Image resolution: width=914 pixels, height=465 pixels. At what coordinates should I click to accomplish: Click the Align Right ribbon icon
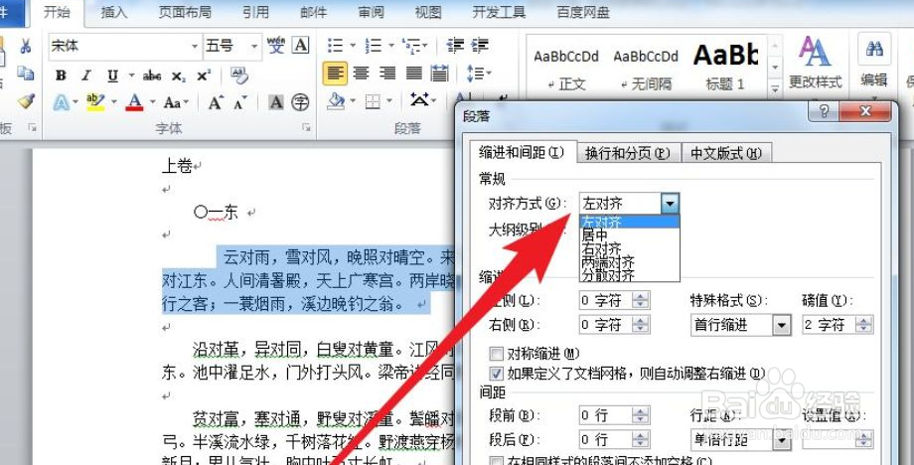pyautogui.click(x=387, y=74)
